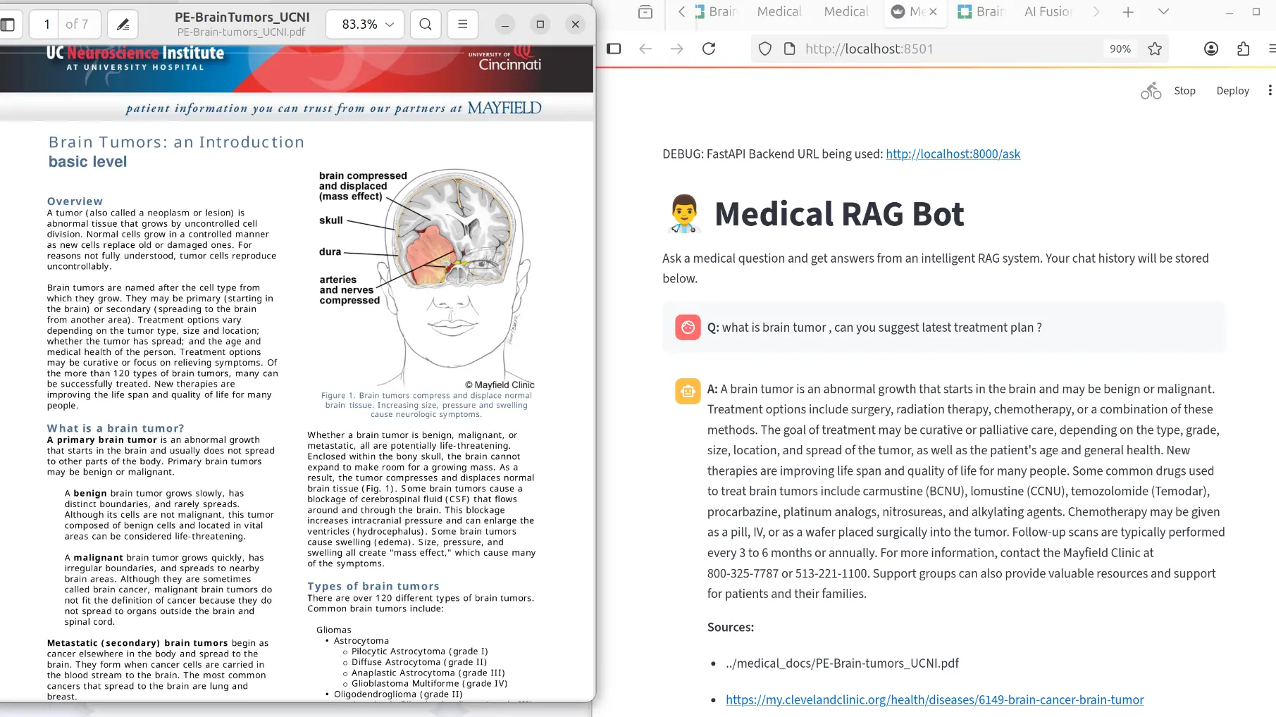Open the Streamlit three-dot menu
The image size is (1276, 717).
coord(1270,91)
